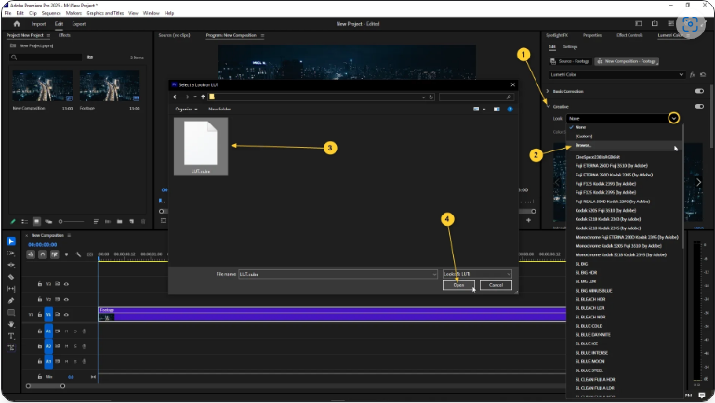The image size is (715, 403).
Task: Open the Window menu
Action: pos(151,13)
